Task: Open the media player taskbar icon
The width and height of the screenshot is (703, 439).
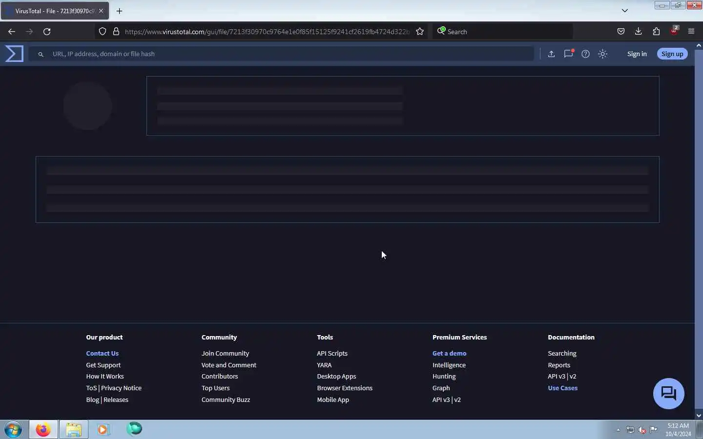Action: (x=103, y=430)
